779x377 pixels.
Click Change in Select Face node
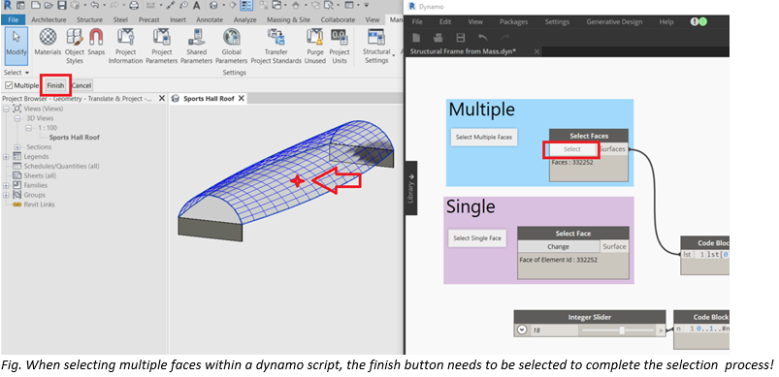click(559, 246)
